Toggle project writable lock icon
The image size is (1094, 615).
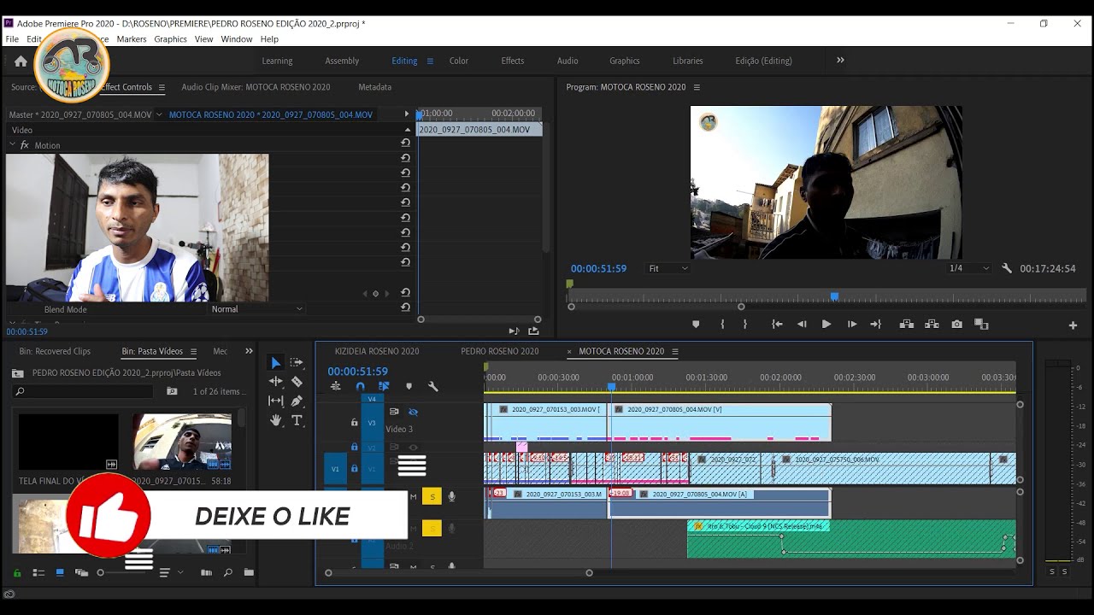16,573
